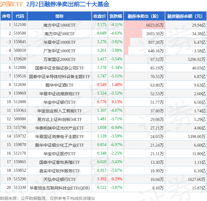Click the name 广发中证1000ETF
Screen dimensions: 207x201
click(59, 51)
